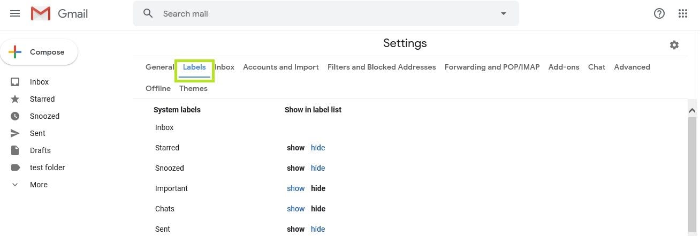Click the Settings gear icon
The image size is (700, 236).
coord(674,45)
